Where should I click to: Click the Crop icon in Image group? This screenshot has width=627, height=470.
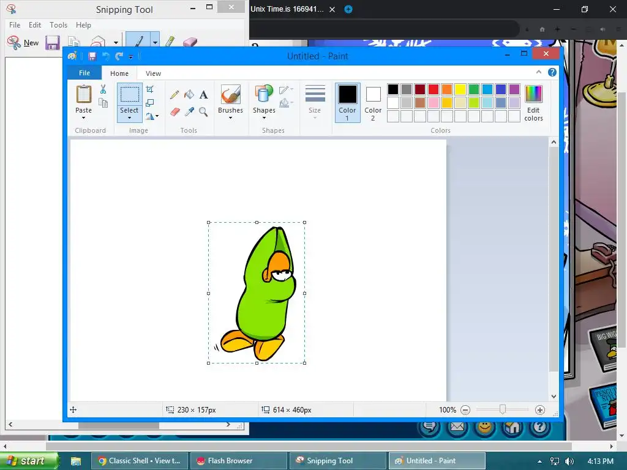pyautogui.click(x=149, y=89)
